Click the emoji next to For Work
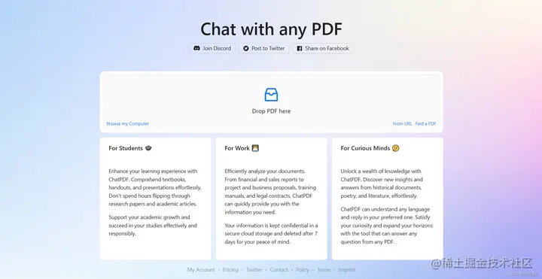Viewport: 542px width, 279px height. pos(255,148)
